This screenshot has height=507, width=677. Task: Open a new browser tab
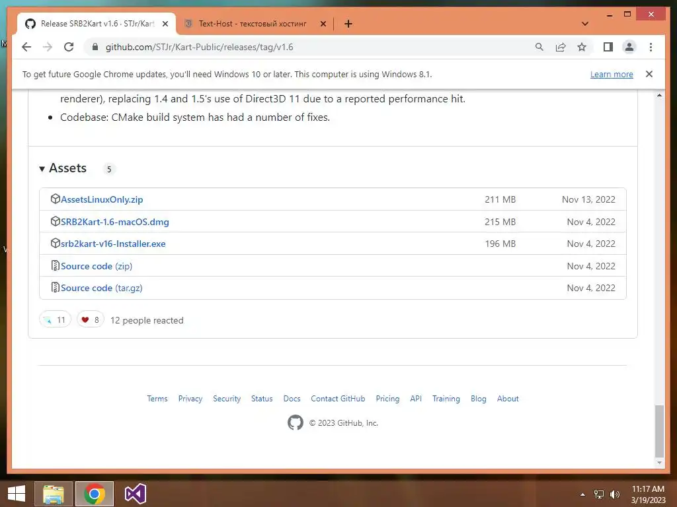tap(348, 24)
